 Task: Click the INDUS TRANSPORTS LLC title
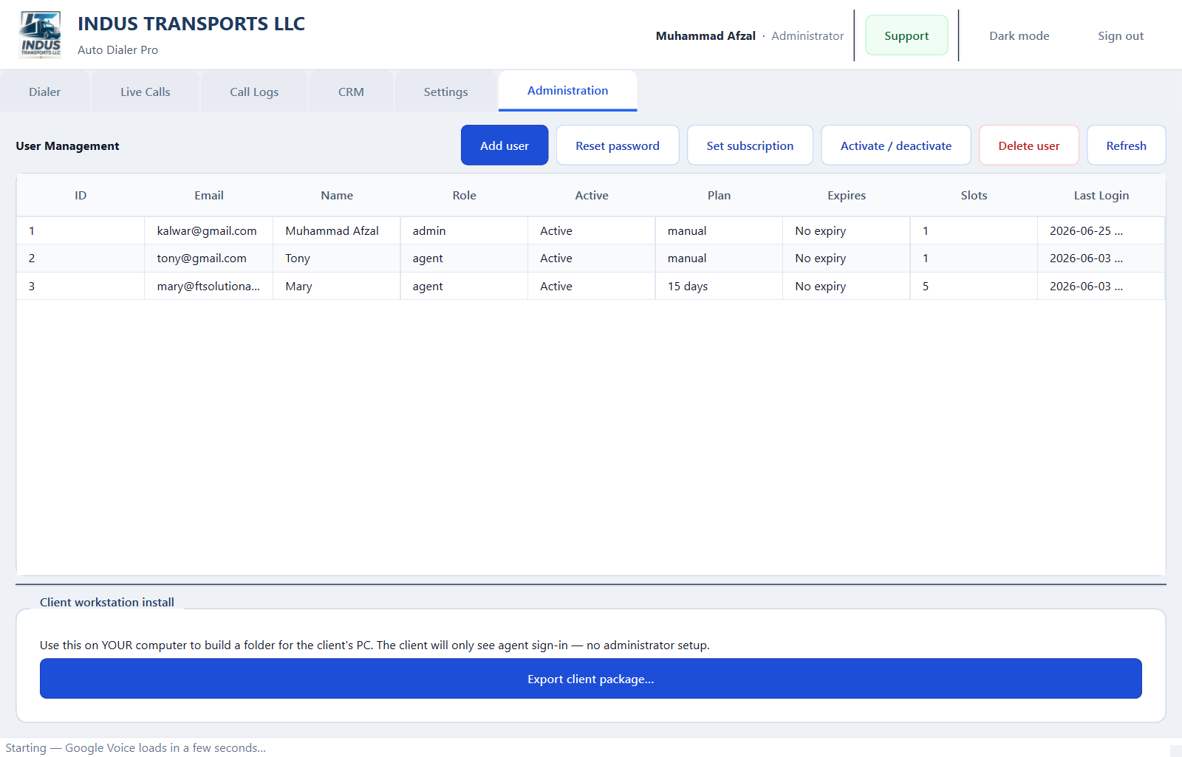tap(191, 24)
